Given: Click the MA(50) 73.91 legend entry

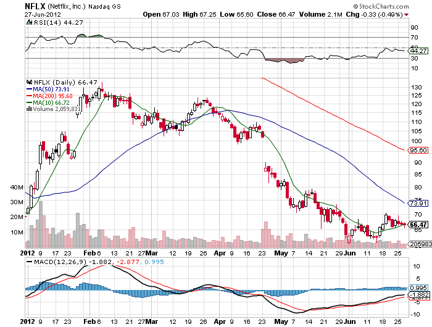Looking at the screenshot, I should (x=48, y=89).
